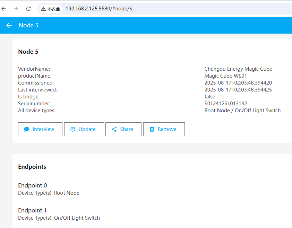Click the browser forward arrow
Screen dimensions: 292x228
pos(16,9)
